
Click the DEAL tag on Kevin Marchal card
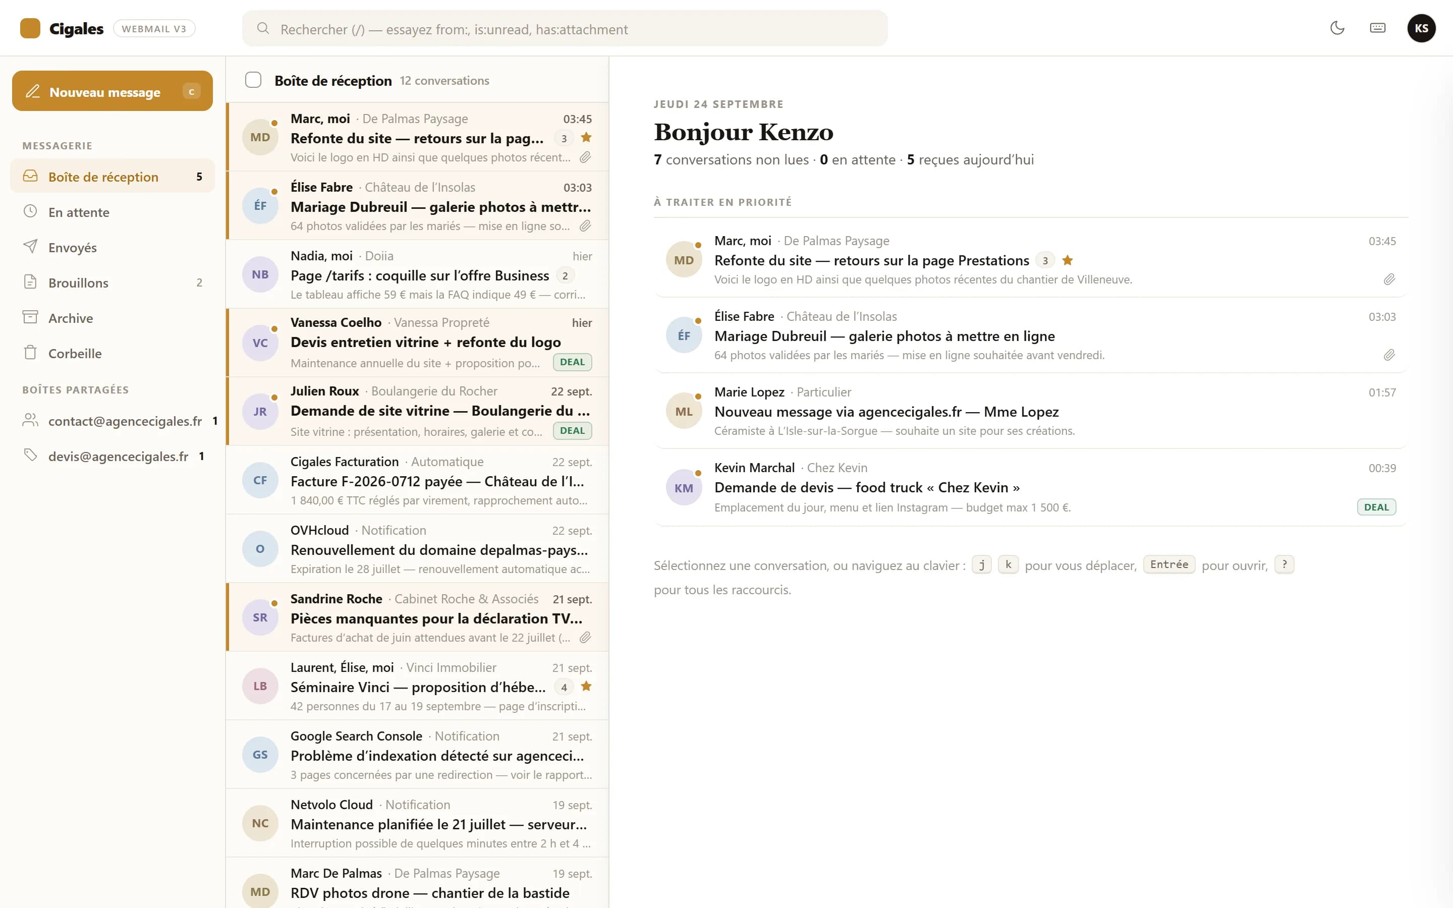[x=1376, y=507]
